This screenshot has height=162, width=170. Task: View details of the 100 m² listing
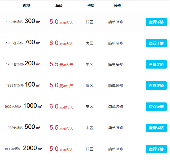156,85
